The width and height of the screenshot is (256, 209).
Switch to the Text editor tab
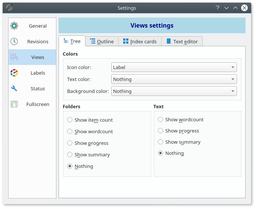pos(182,41)
